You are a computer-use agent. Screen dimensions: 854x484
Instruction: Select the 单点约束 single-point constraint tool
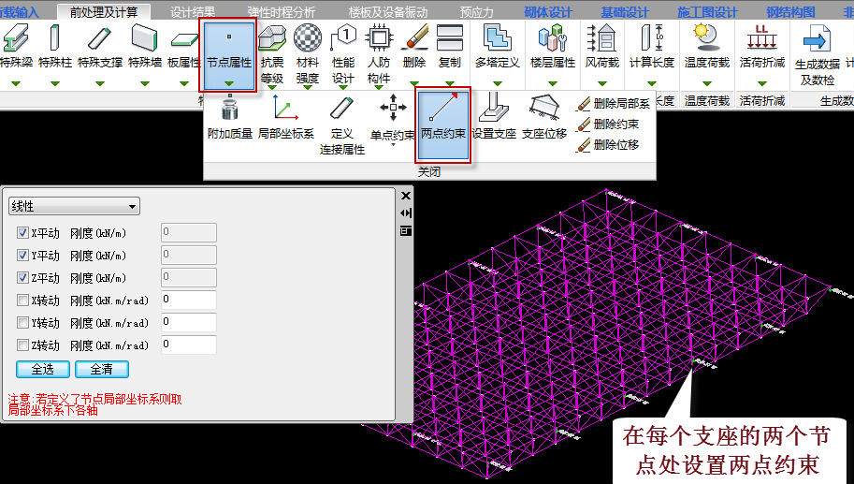tap(393, 119)
